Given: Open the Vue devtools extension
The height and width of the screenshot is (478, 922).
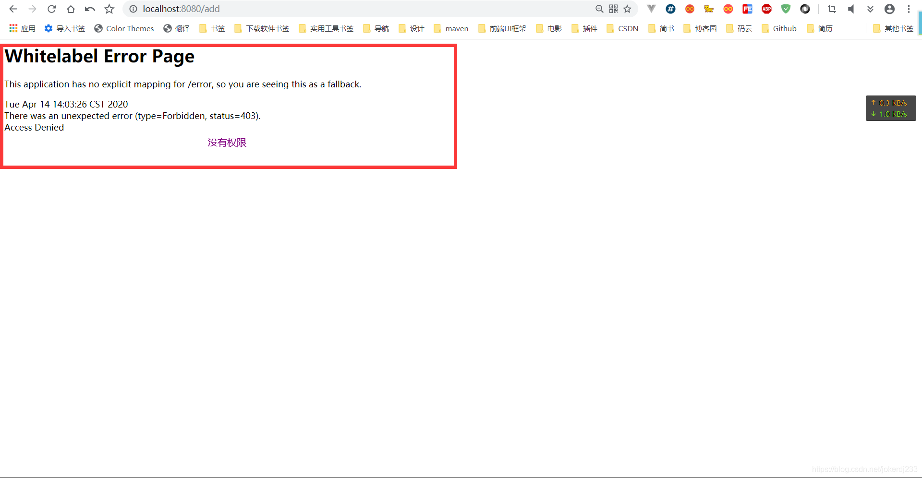Looking at the screenshot, I should (652, 9).
